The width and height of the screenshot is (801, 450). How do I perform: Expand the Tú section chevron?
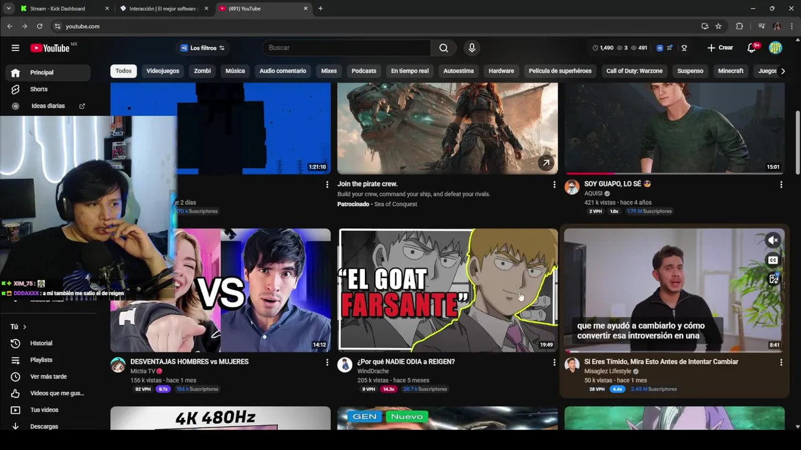[x=24, y=327]
